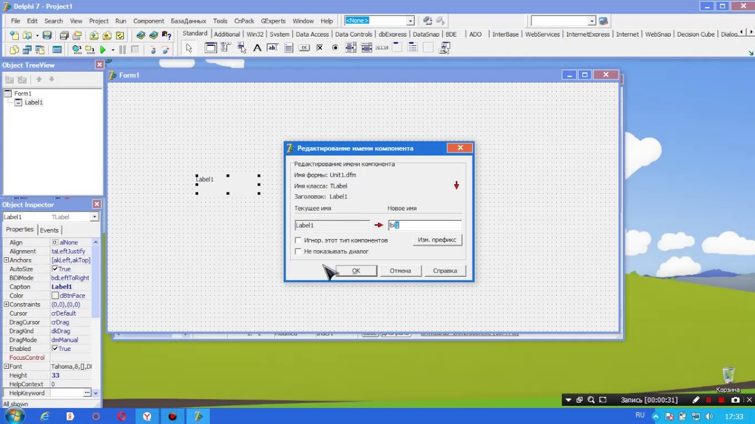This screenshot has width=755, height=424.
Task: Select the RadioButton component icon
Action: 335,48
